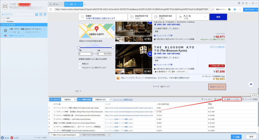The image size is (259, 140).
Task: Click the 事前ログイン option
Action: click(x=221, y=9)
